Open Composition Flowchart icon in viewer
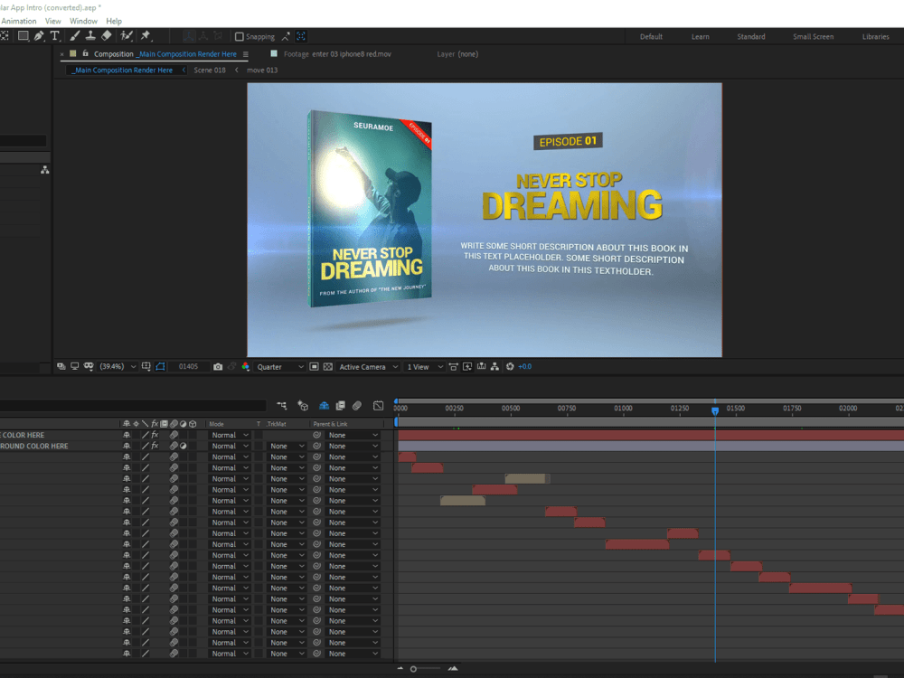Viewport: 904px width, 678px height. pos(494,367)
